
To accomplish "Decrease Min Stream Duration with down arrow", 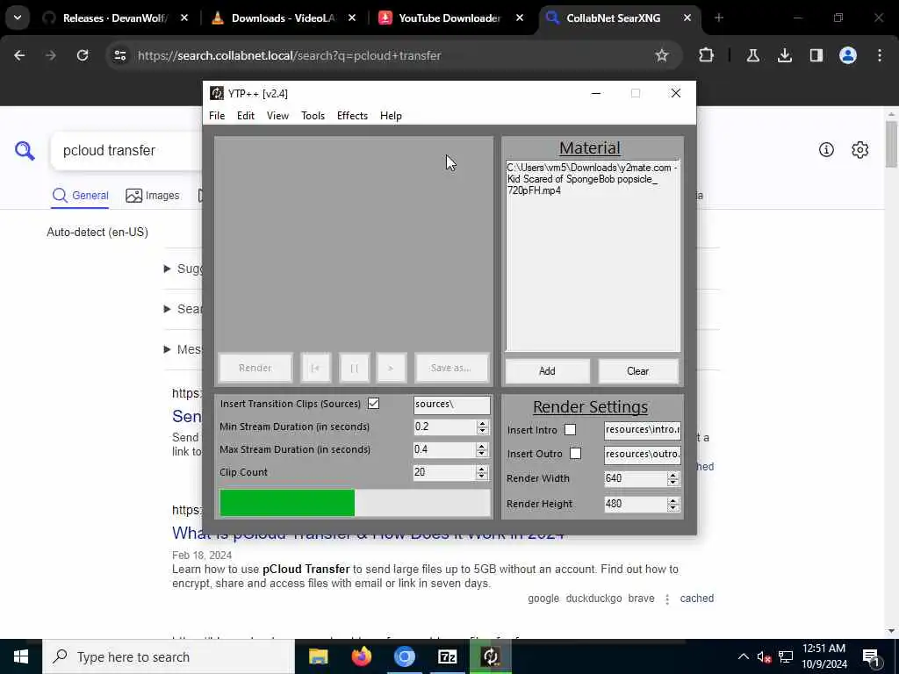I will point(482,430).
